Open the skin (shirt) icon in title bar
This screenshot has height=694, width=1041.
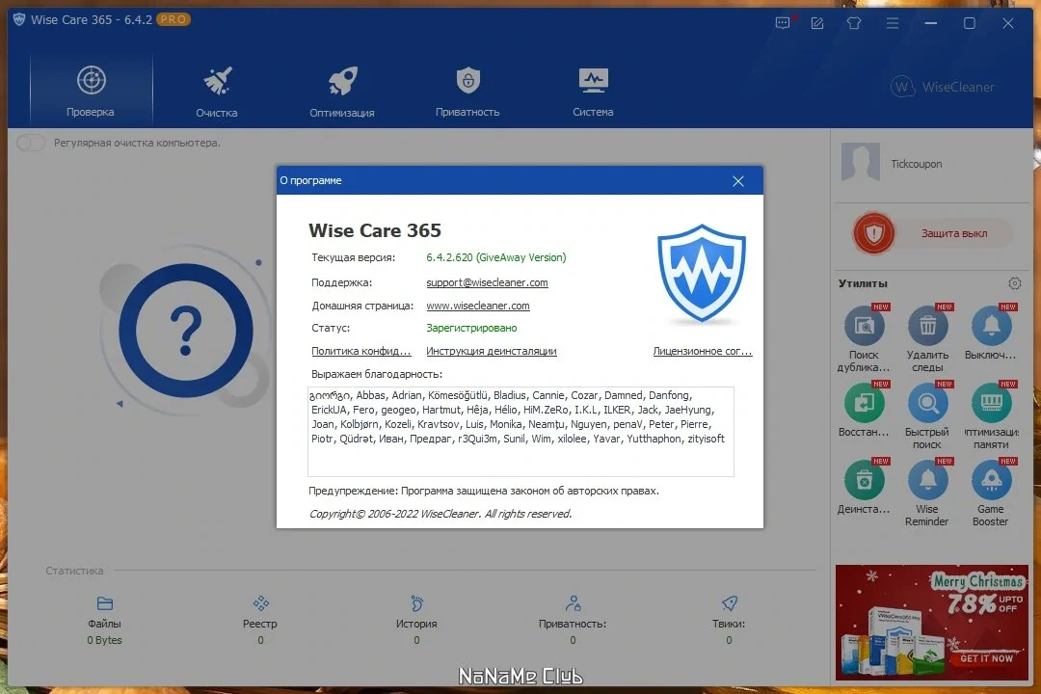pos(854,23)
